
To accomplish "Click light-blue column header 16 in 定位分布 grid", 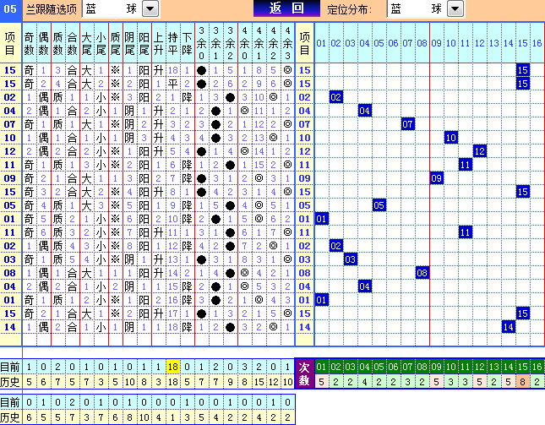I will click(x=537, y=43).
